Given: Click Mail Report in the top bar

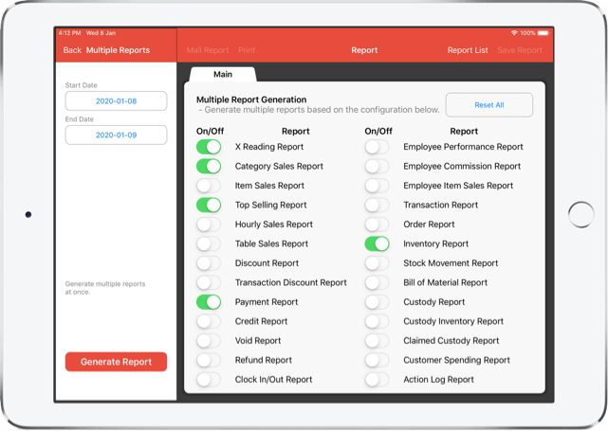Looking at the screenshot, I should [x=208, y=50].
